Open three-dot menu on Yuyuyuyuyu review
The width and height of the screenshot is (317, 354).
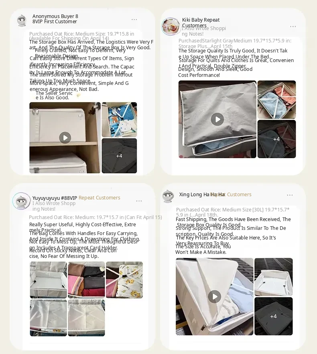tap(139, 201)
